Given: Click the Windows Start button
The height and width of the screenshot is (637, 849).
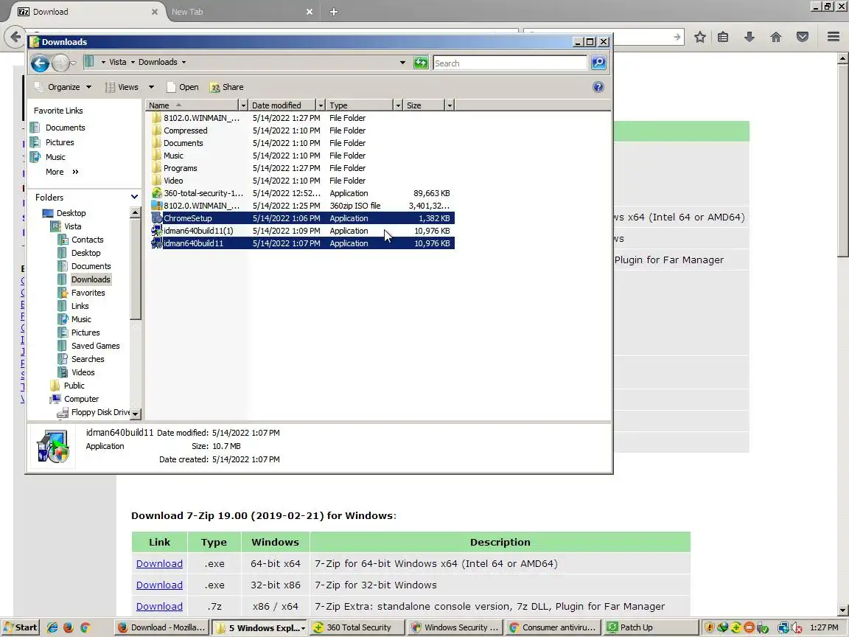Looking at the screenshot, I should [21, 627].
